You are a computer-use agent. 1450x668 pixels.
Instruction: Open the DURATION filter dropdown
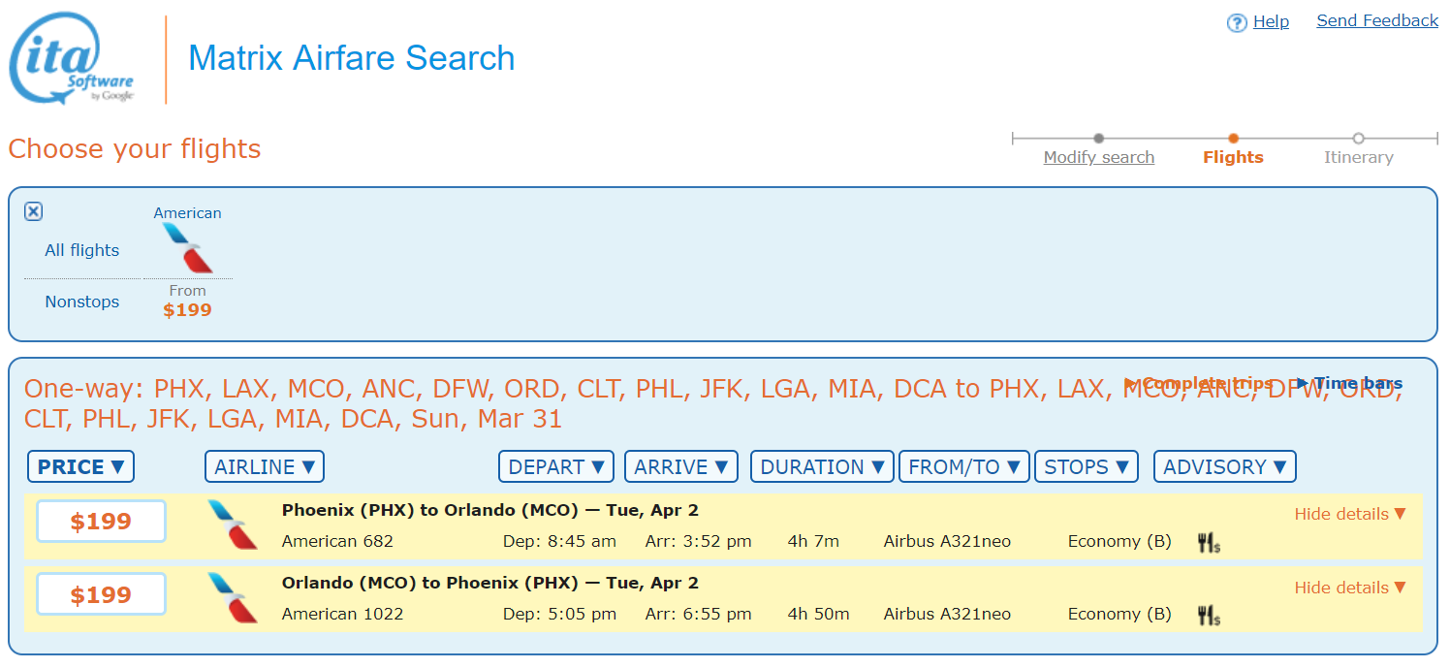click(822, 466)
